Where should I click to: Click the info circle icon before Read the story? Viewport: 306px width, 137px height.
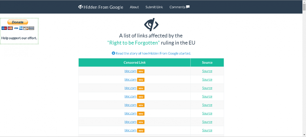113,53
